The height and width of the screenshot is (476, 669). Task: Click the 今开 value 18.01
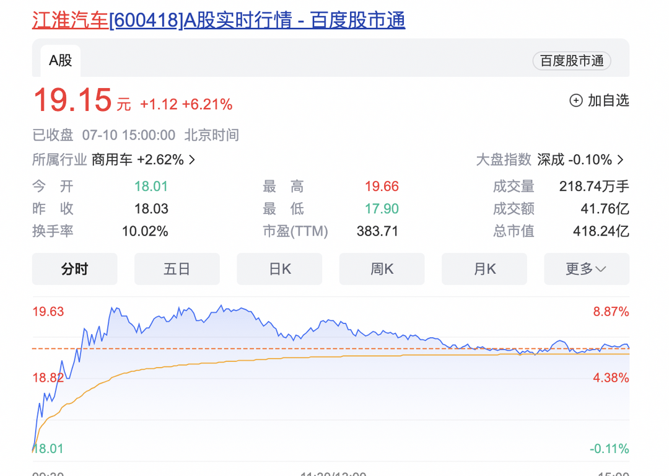[x=151, y=187]
